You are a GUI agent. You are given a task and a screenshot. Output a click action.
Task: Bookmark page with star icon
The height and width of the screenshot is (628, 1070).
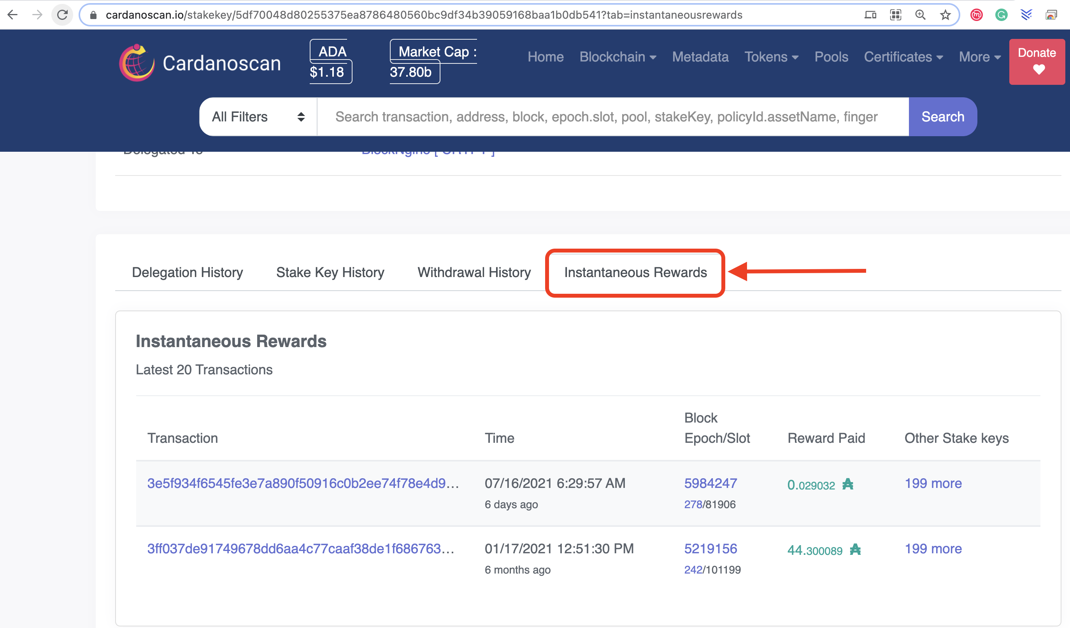[x=945, y=15]
